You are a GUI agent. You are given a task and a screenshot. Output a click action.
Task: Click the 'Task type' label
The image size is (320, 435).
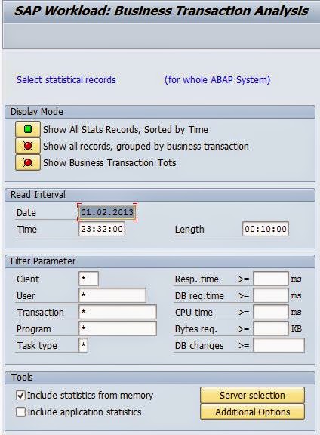pos(37,346)
